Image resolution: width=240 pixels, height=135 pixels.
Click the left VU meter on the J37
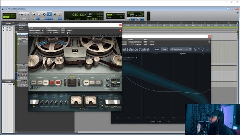click(x=76, y=101)
